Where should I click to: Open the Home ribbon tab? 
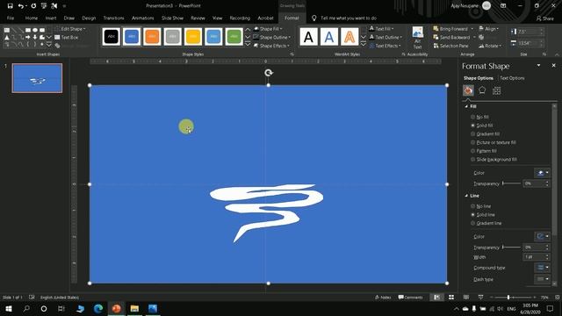(32, 18)
